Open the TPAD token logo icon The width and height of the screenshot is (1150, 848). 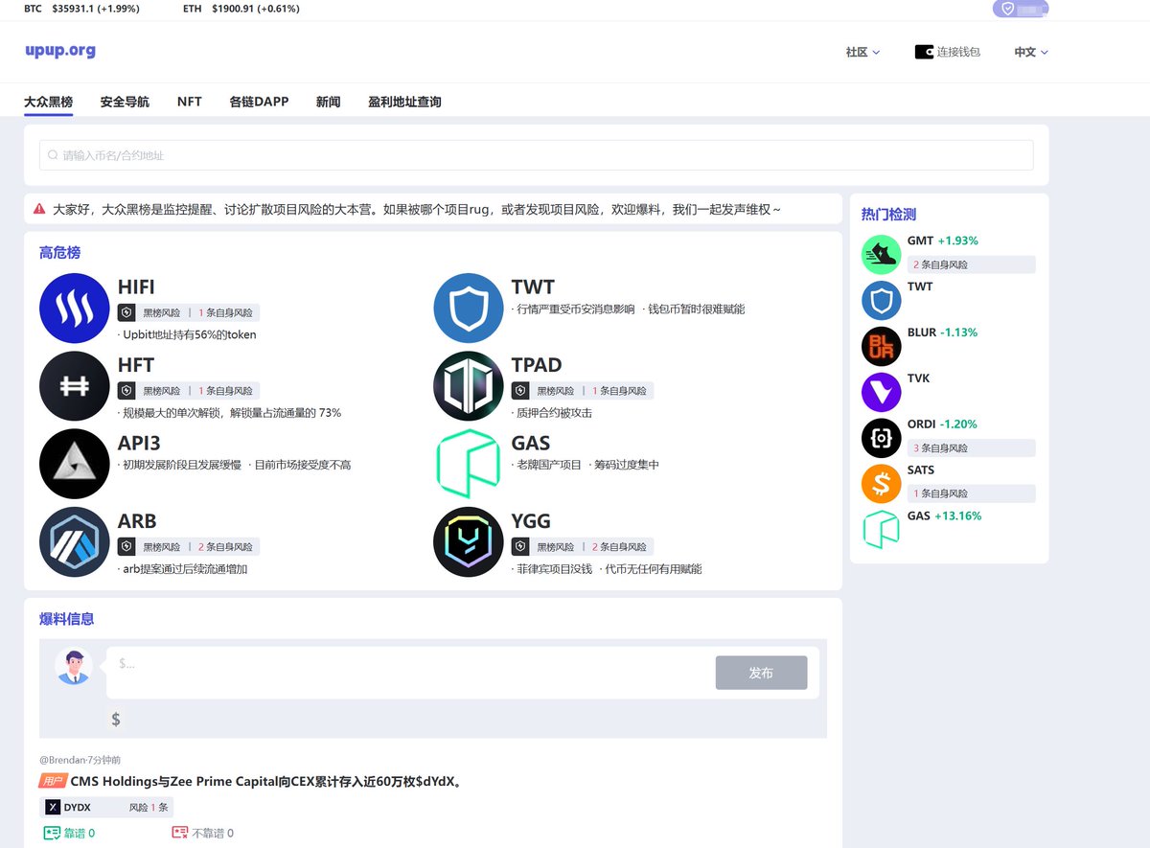click(x=469, y=386)
